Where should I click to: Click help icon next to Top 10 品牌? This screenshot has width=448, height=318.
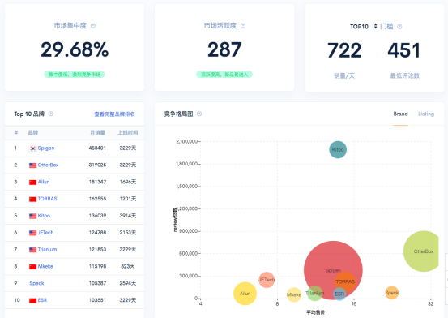(x=51, y=114)
